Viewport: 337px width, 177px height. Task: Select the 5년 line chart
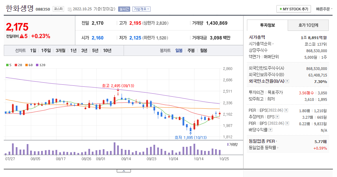95,51
